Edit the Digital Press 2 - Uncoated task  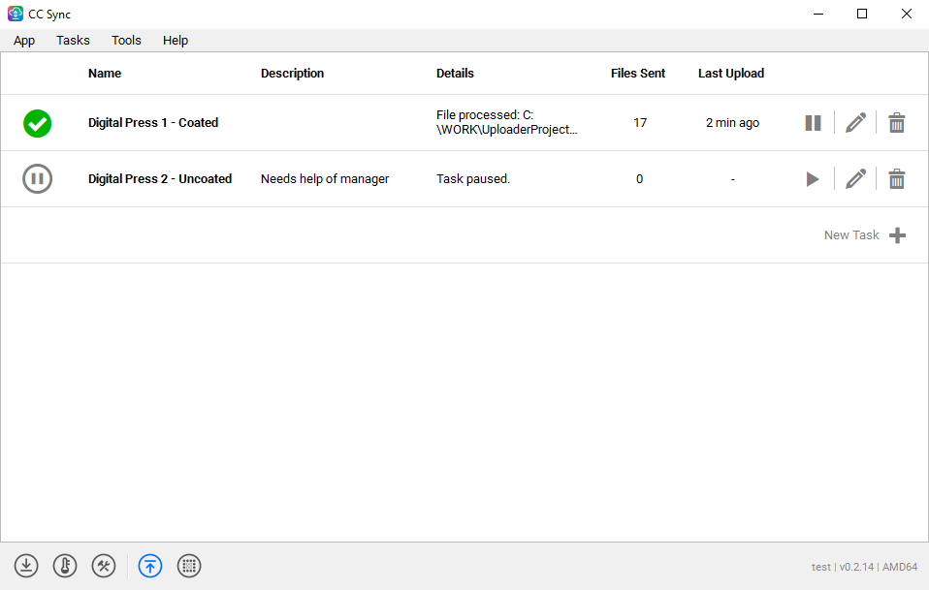[x=855, y=179]
